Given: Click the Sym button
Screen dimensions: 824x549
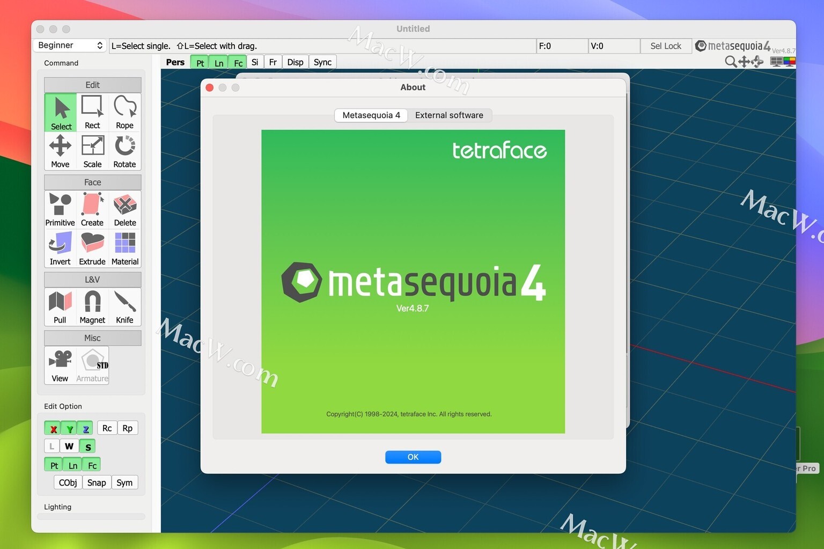Looking at the screenshot, I should [x=124, y=482].
